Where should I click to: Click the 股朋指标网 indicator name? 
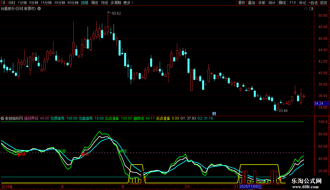[14, 118]
